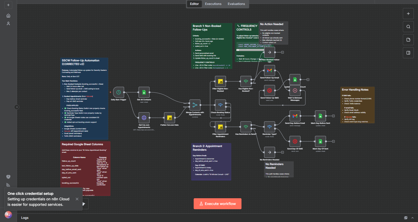The image size is (418, 222).
Task: Go to Home in the left sidebar
Action: [8, 16]
